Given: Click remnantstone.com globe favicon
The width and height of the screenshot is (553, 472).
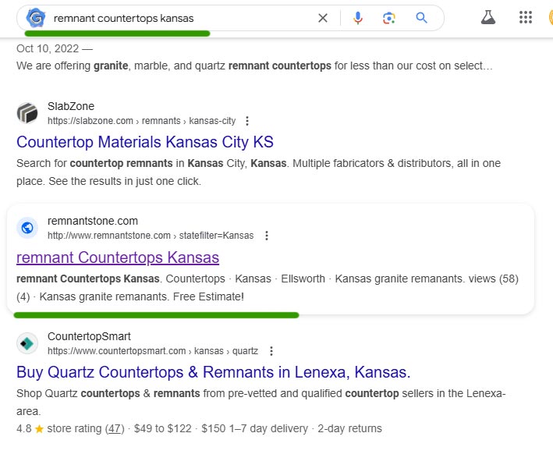Looking at the screenshot, I should tap(27, 228).
